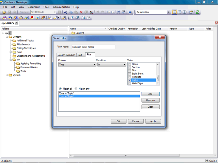Image resolution: width=218 pixels, height=163 pixels.
Task: Click the new purple module icon
Action: click(x=4, y=18)
